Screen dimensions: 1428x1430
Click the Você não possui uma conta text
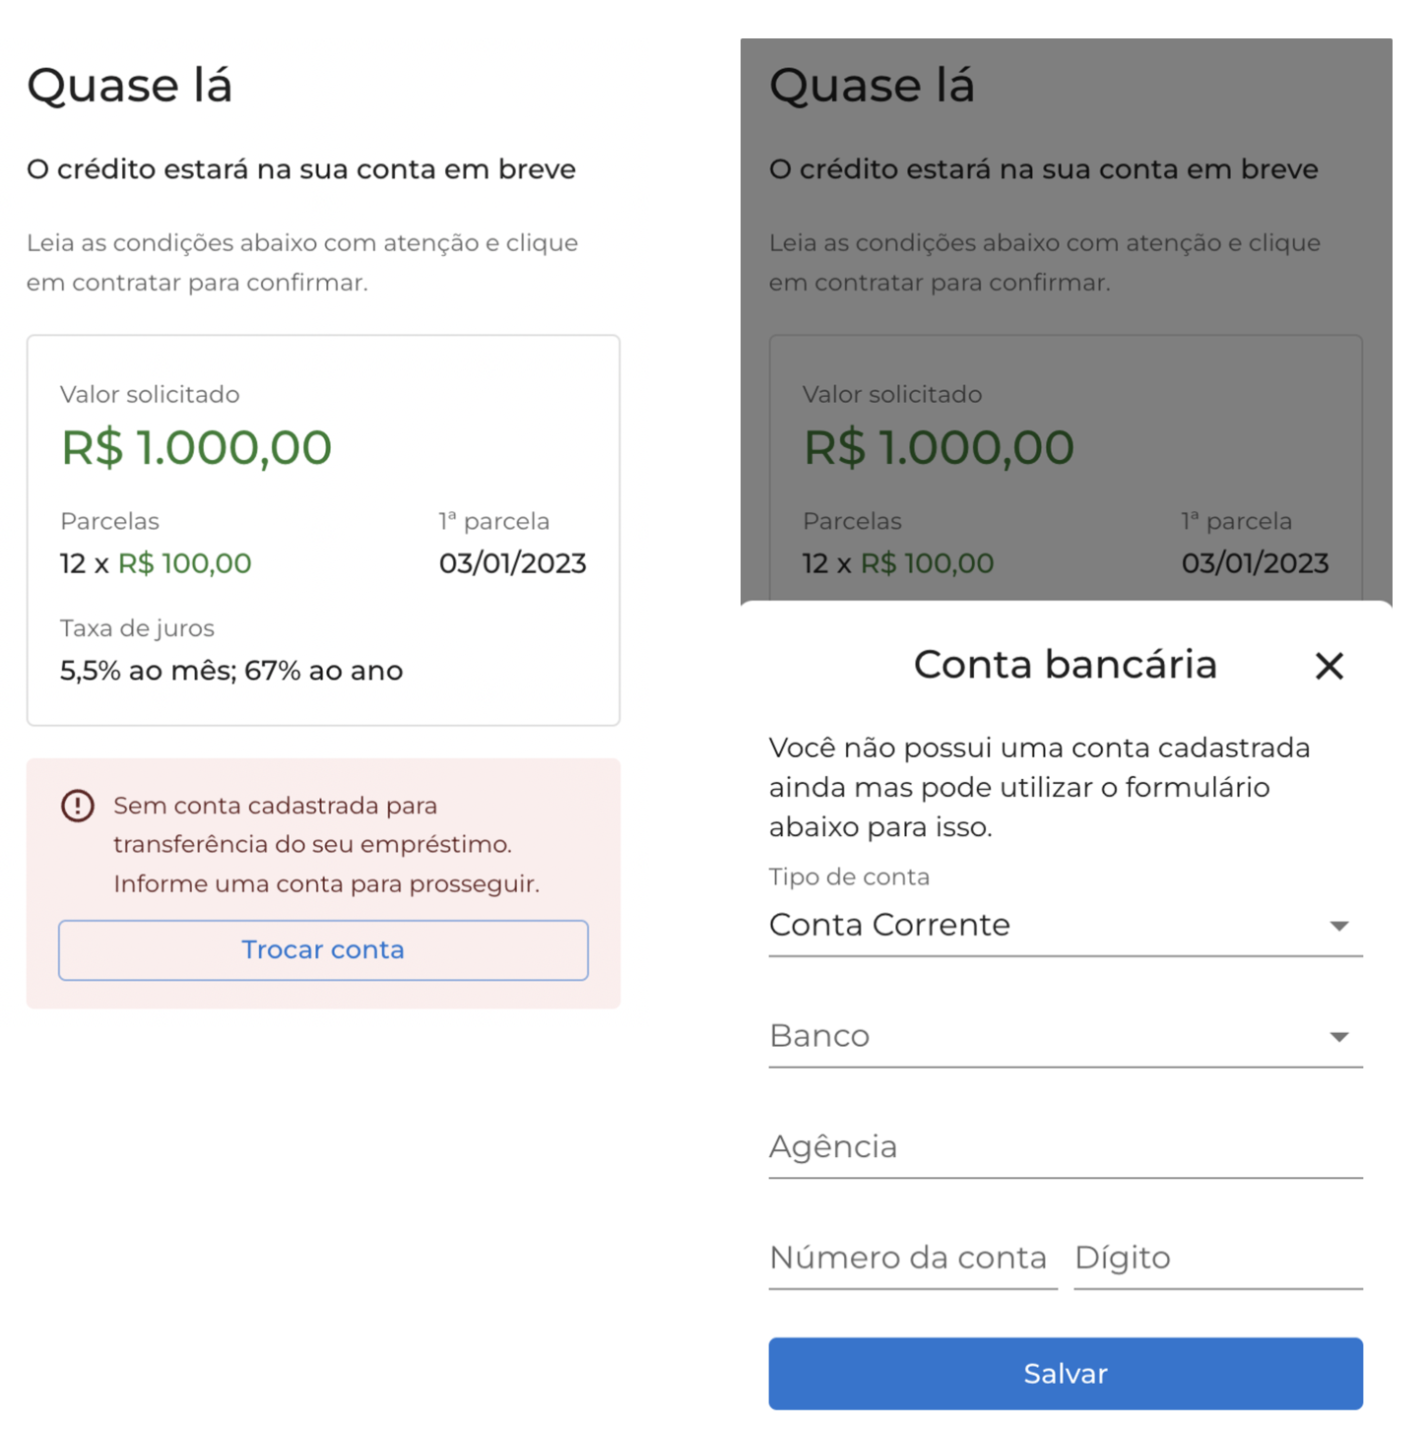click(1039, 787)
